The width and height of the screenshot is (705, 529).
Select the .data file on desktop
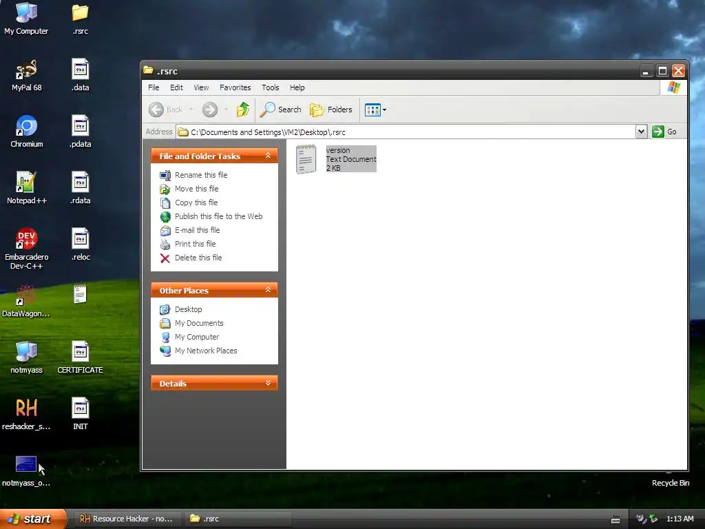click(x=80, y=76)
